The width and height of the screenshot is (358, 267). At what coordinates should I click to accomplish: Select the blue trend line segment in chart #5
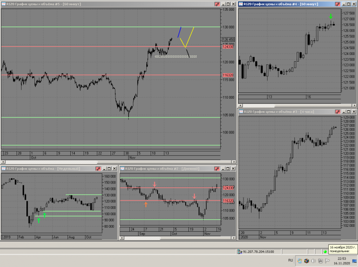pos(179,32)
